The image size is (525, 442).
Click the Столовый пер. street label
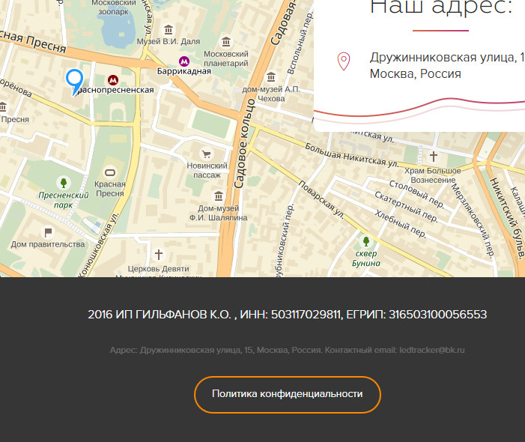point(416,194)
